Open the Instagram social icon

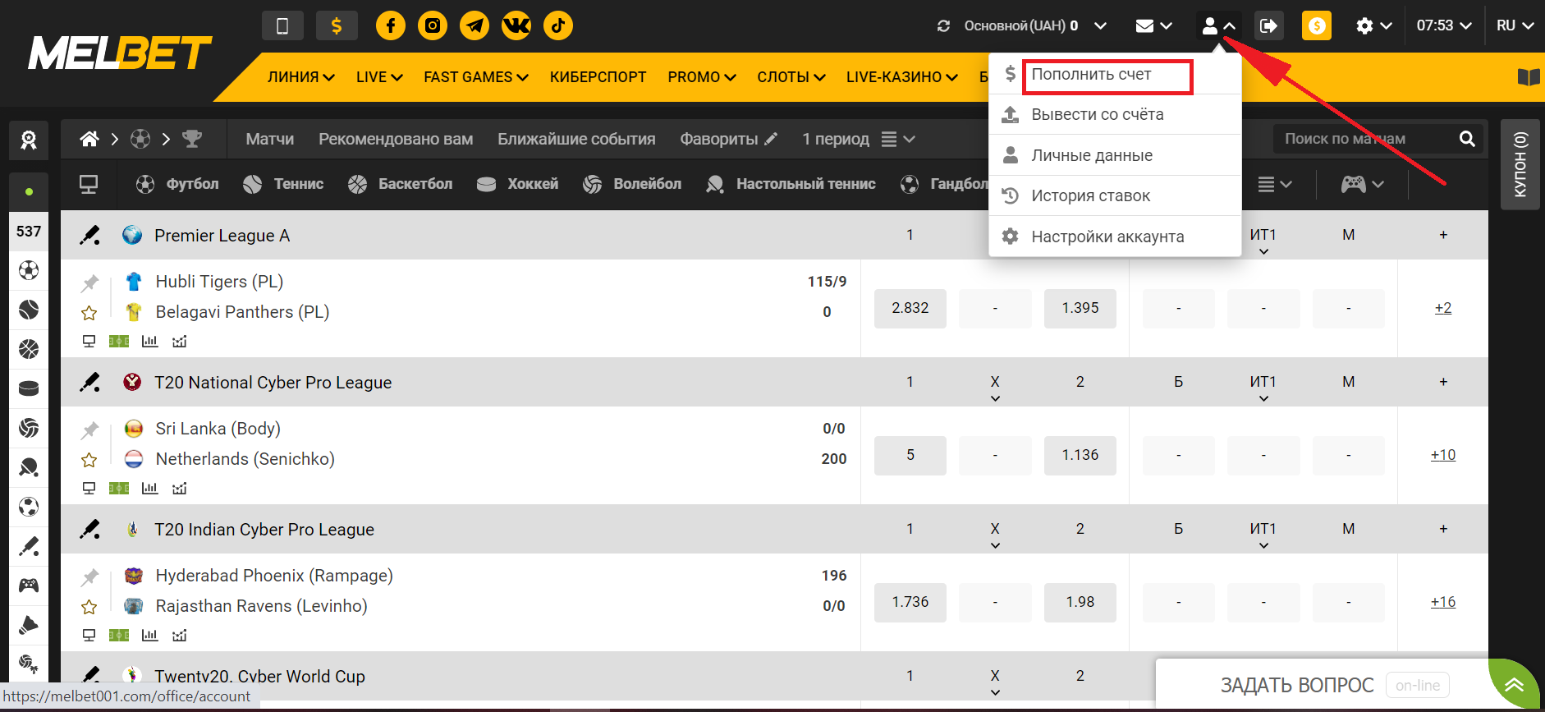coord(433,25)
